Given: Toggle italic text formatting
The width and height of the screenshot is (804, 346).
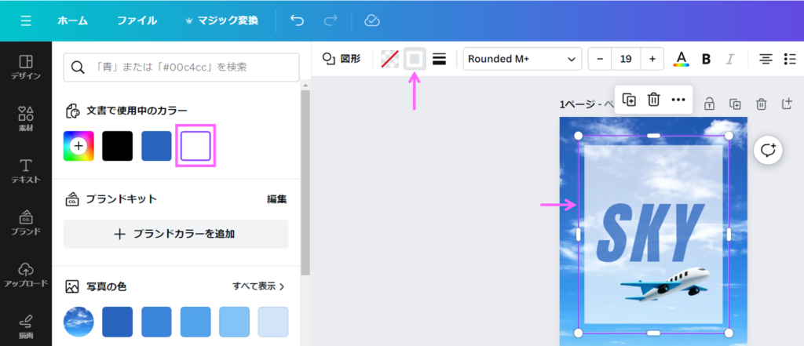Looking at the screenshot, I should coord(729,59).
